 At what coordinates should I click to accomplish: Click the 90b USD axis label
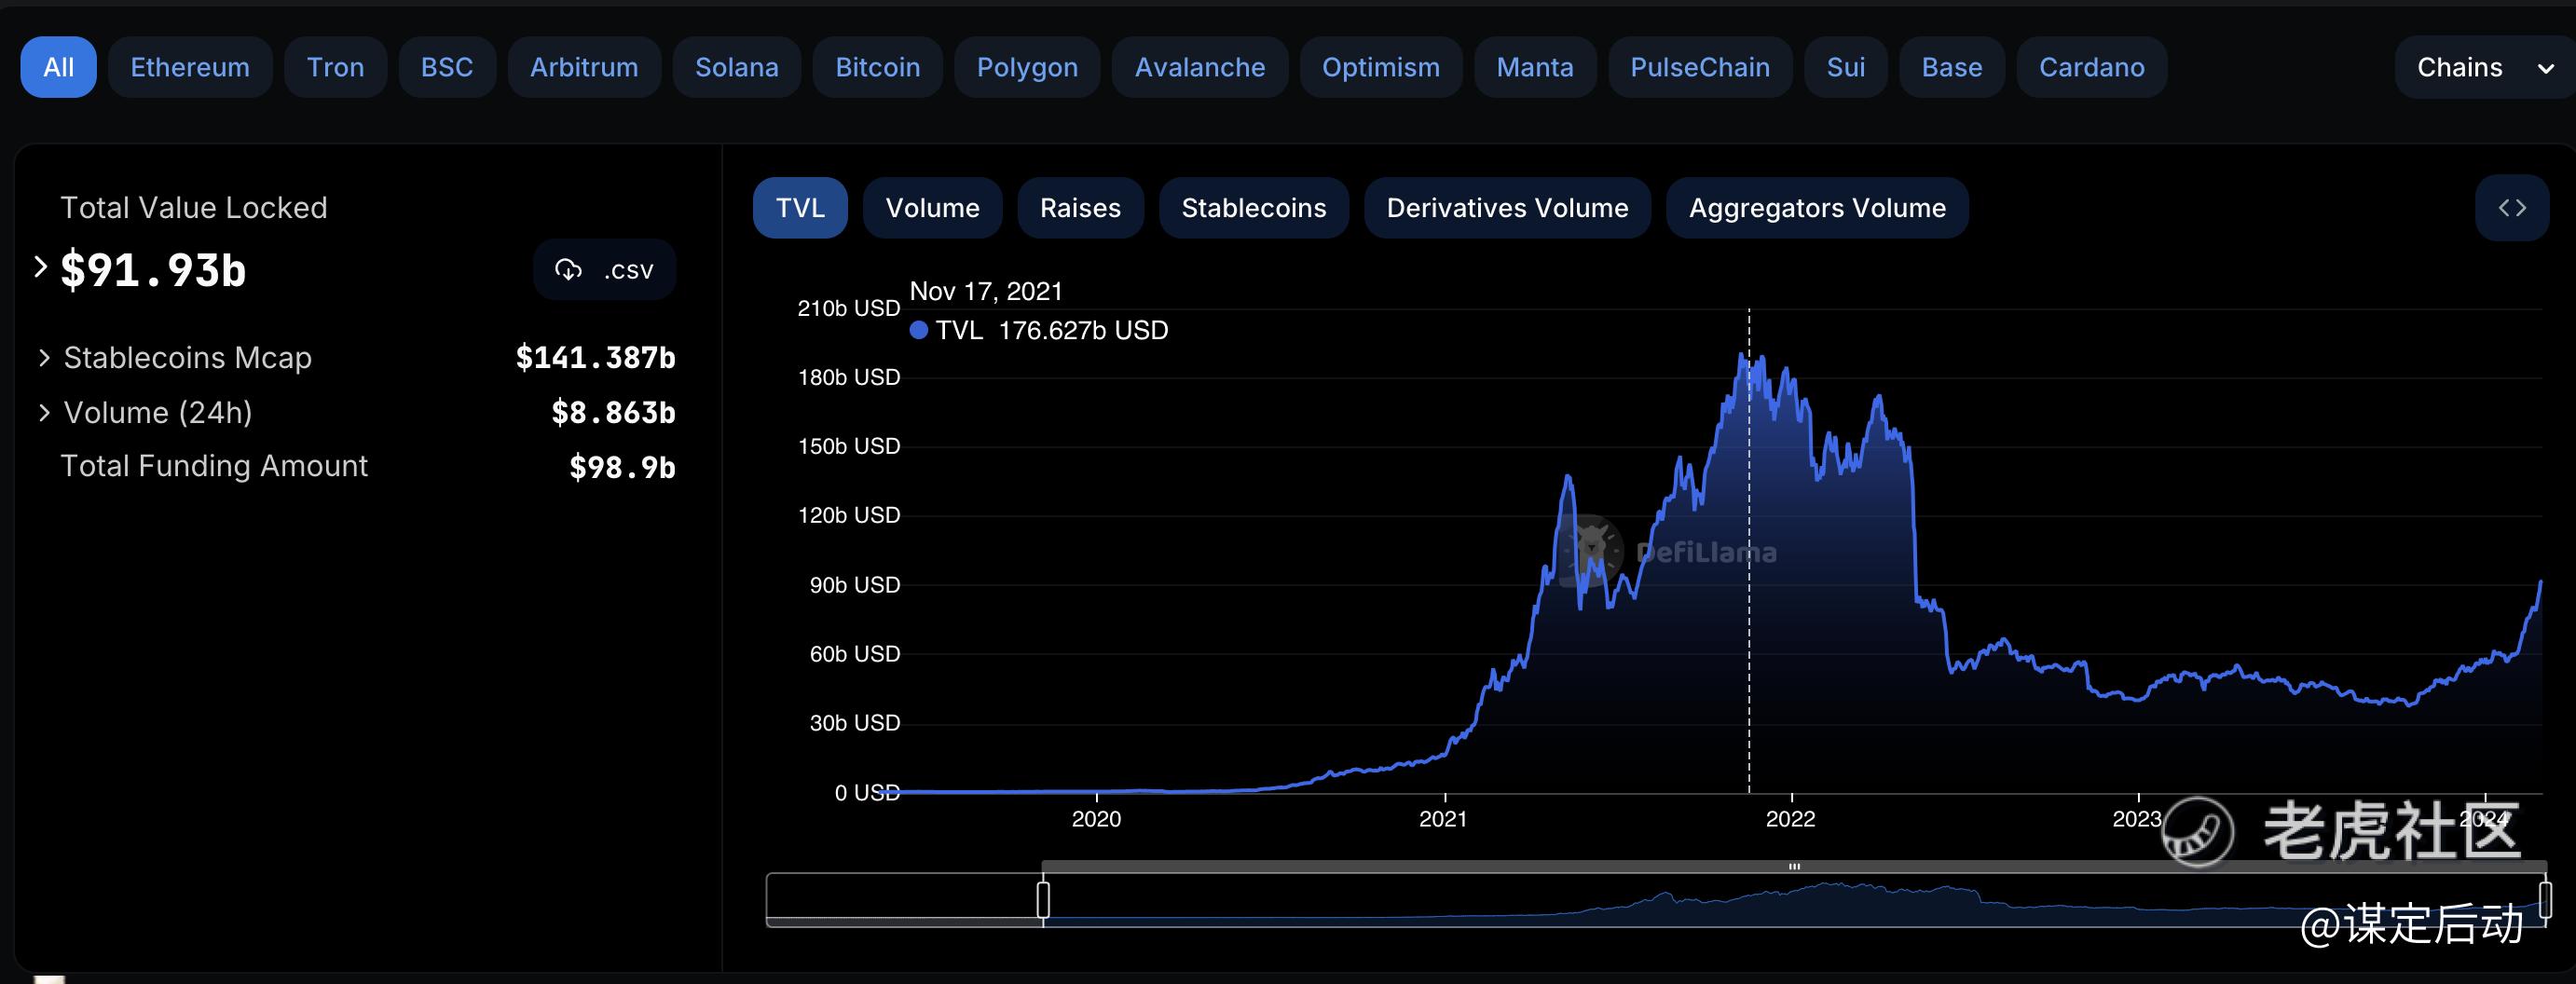[x=855, y=585]
